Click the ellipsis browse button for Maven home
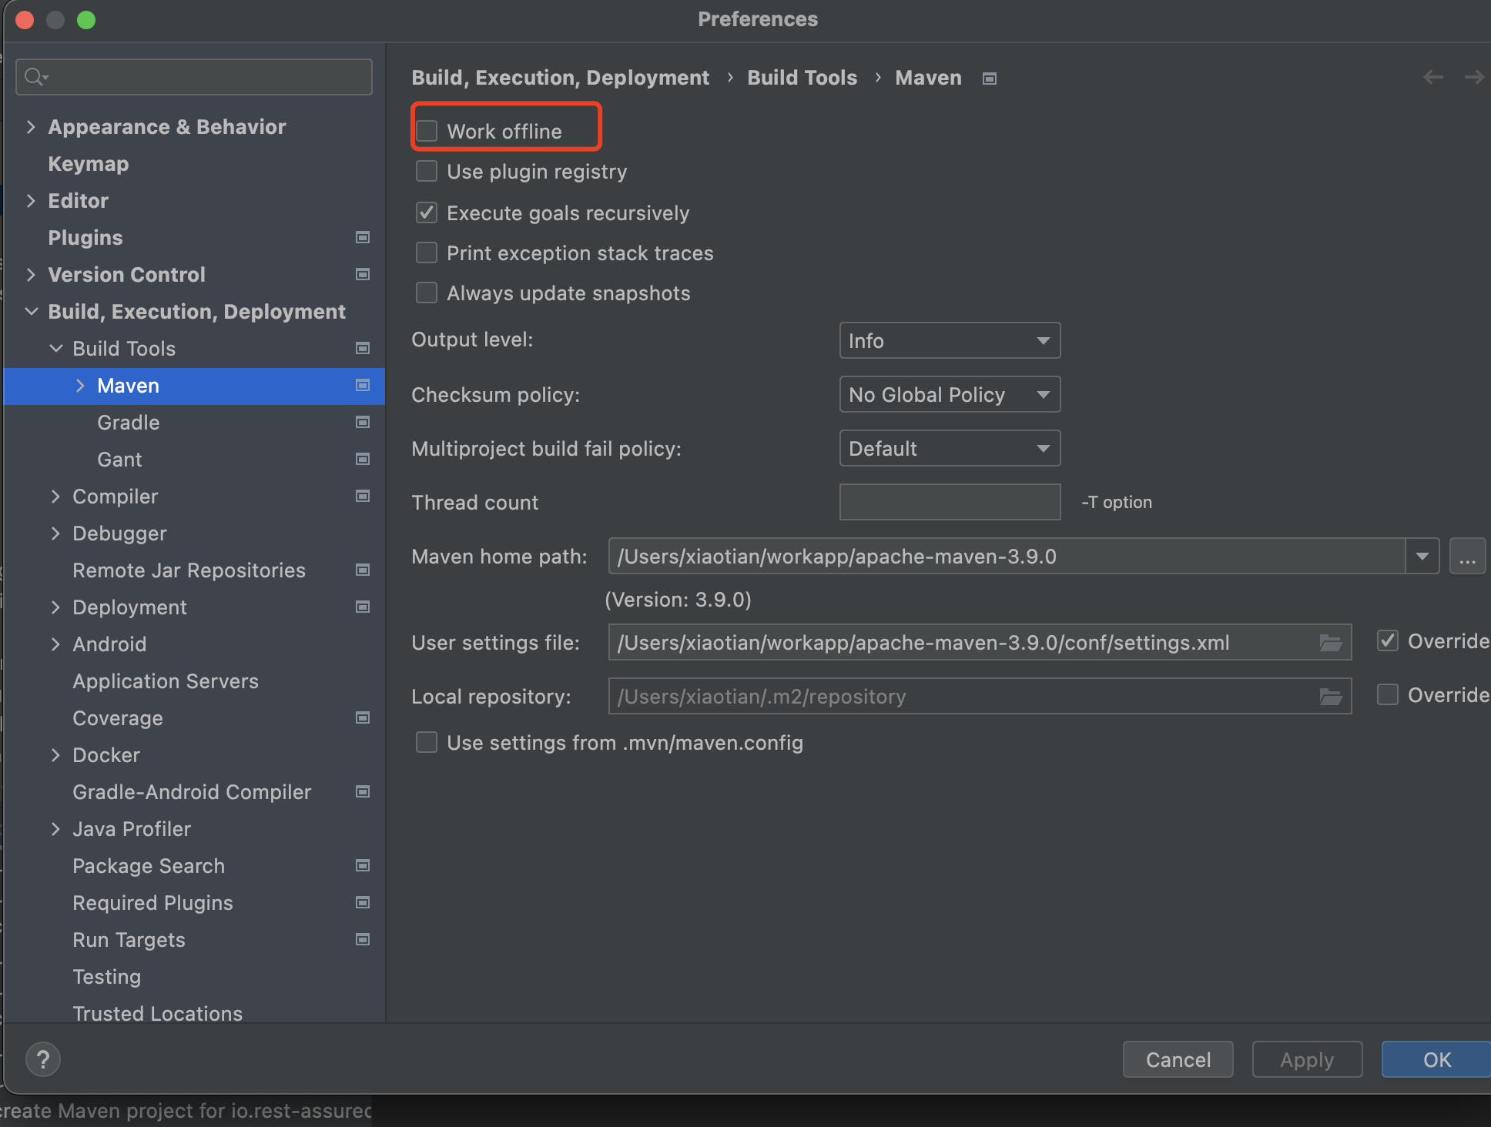This screenshot has width=1491, height=1127. click(x=1467, y=557)
